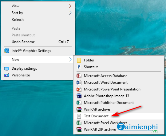Create a new Microsoft PowerPoint Presentation
The height and width of the screenshot is (136, 166).
(x=119, y=89)
